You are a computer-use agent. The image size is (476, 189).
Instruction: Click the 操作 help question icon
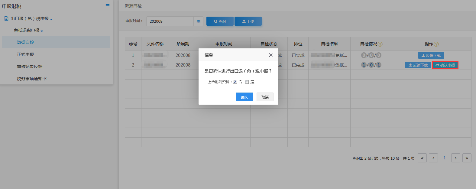coord(436,44)
